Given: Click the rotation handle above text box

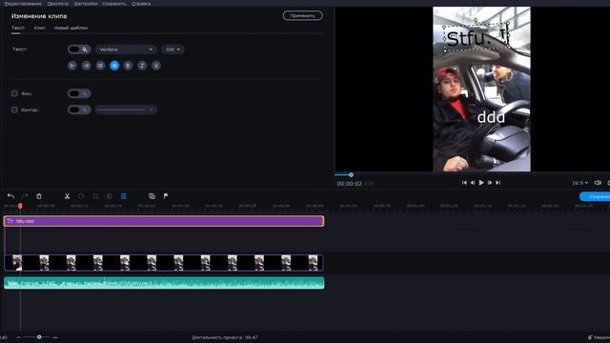Looking at the screenshot, I should coord(476,19).
